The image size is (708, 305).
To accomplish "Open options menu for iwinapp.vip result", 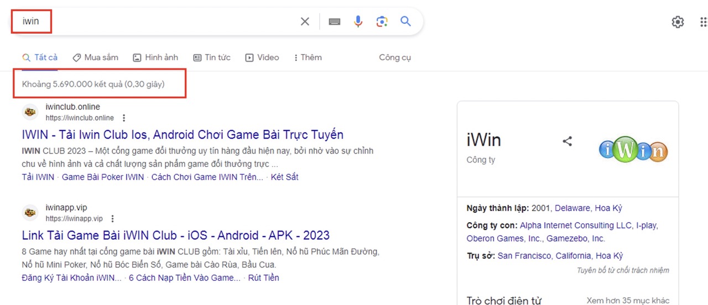I will [113, 219].
